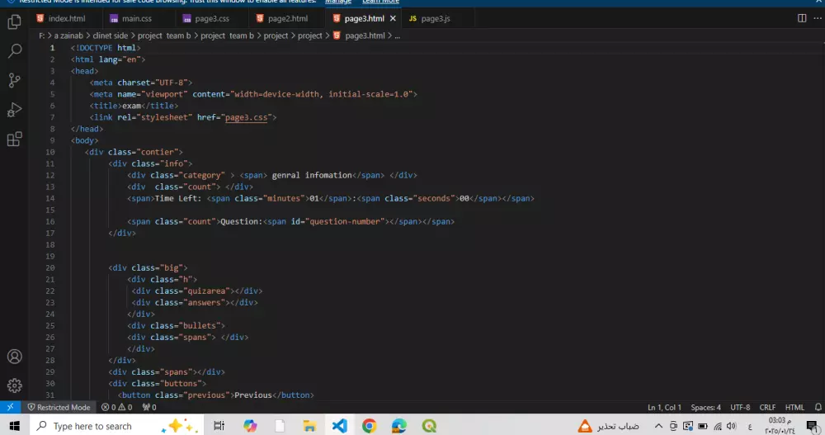The height and width of the screenshot is (435, 825).
Task: Open the Explorer view in activity bar
Action: [14, 21]
